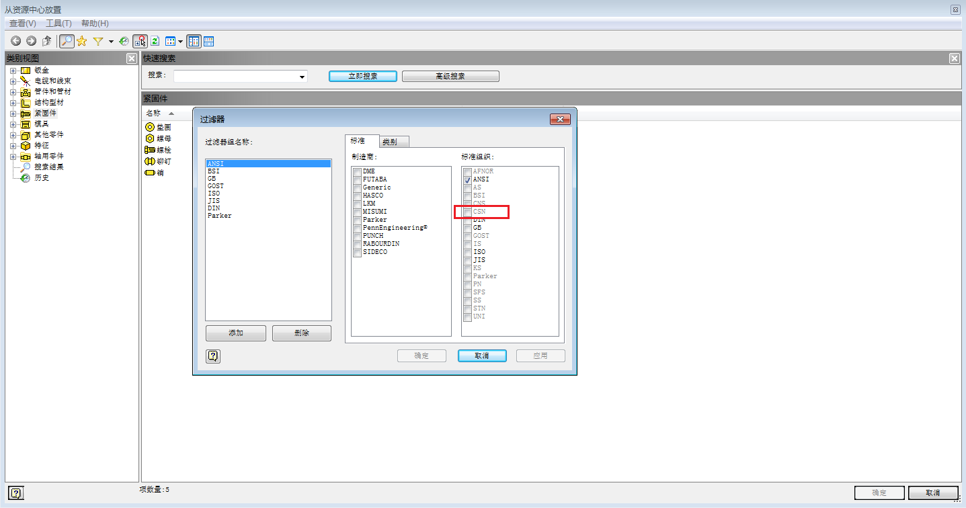Select the 螺栓 bolt item
The width and height of the screenshot is (966, 508).
coord(158,150)
